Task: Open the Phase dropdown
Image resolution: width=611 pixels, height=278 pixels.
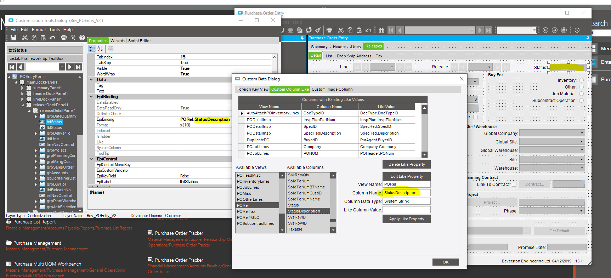Action: [x=582, y=211]
